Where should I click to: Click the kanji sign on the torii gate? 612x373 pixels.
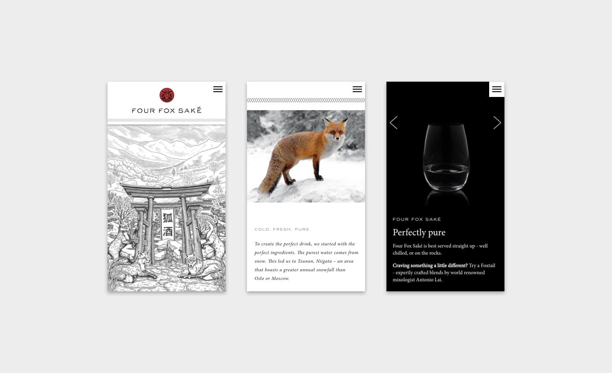167,224
